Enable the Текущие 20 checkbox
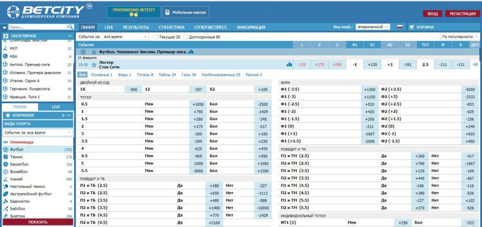Viewport: 482px width, 227px height. [156, 37]
